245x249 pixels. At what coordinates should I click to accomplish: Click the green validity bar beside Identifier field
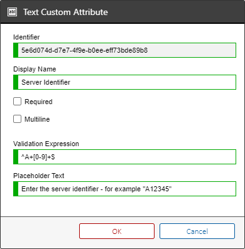pos(16,50)
